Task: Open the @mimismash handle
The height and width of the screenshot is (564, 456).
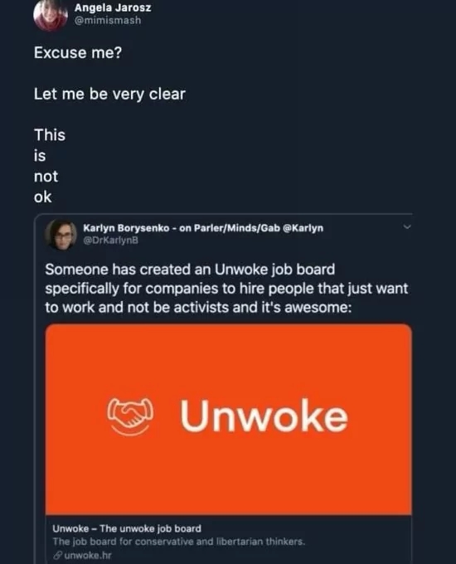Action: coord(108,20)
